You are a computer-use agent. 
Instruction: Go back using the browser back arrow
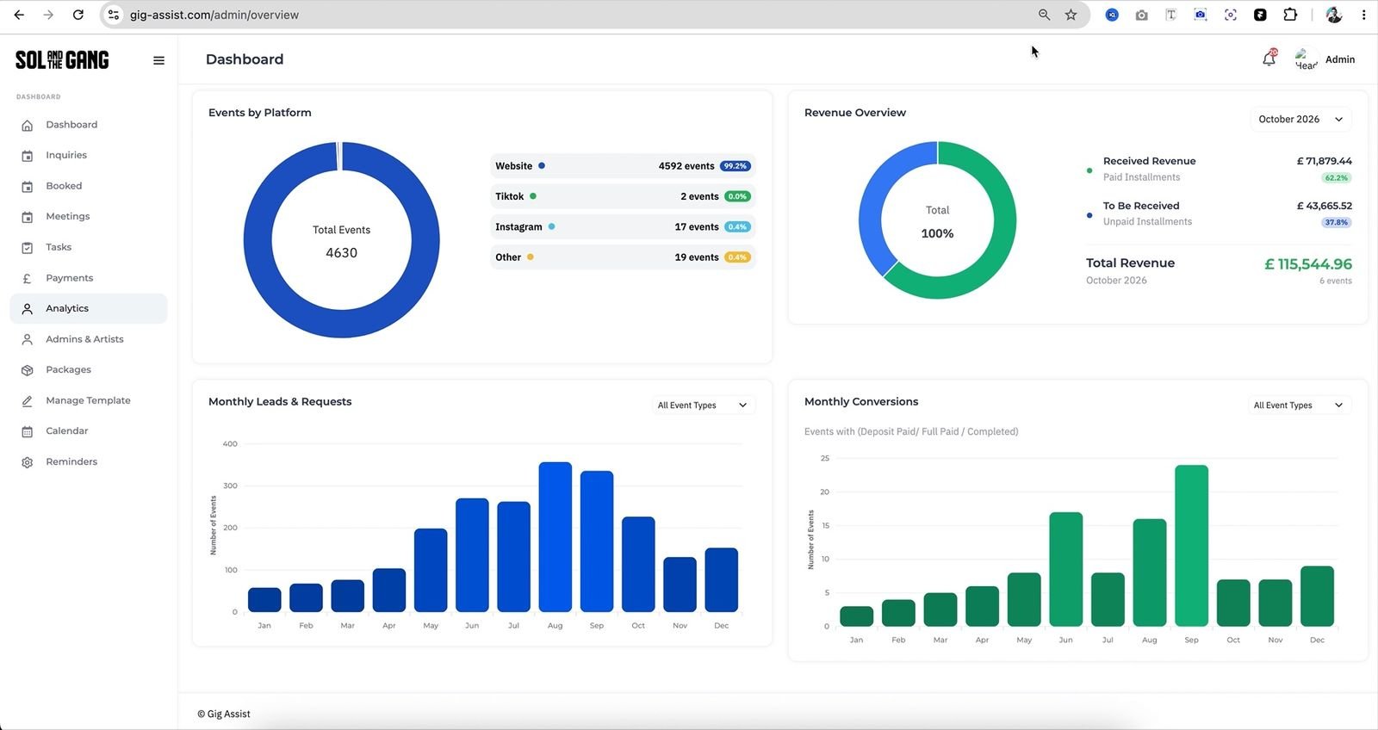19,15
